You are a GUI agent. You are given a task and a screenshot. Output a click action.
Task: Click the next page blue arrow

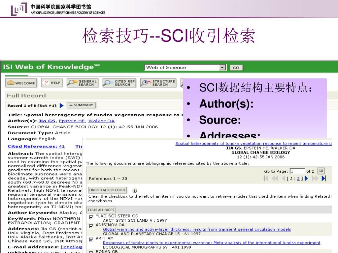[306, 178]
